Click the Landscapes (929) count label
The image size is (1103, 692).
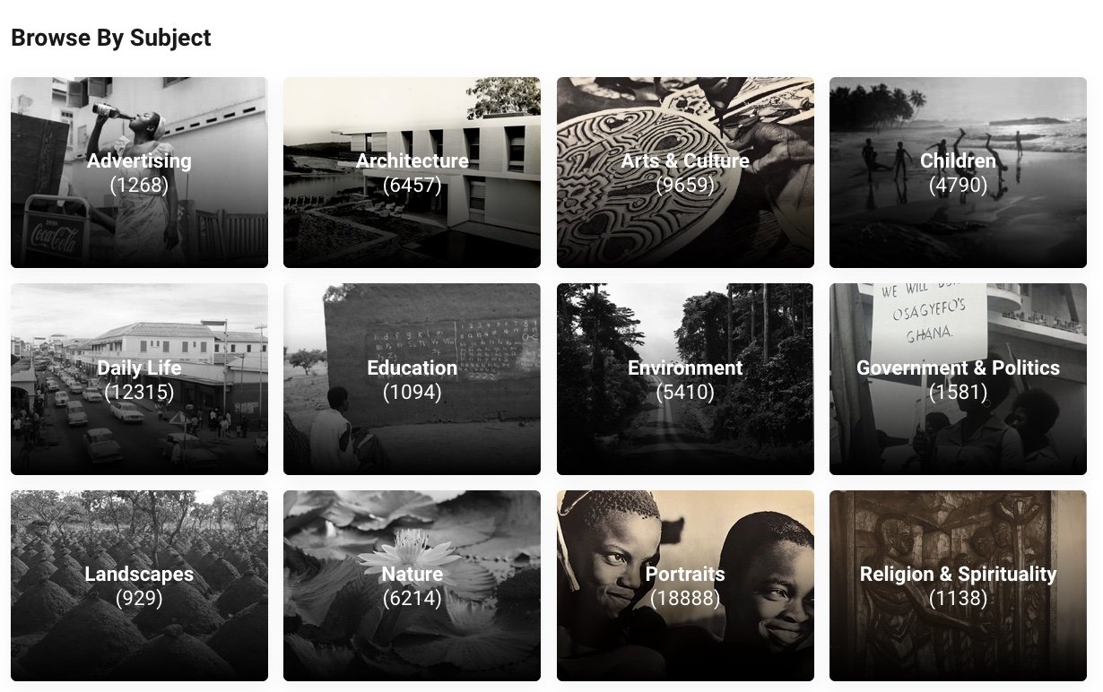pos(139,598)
